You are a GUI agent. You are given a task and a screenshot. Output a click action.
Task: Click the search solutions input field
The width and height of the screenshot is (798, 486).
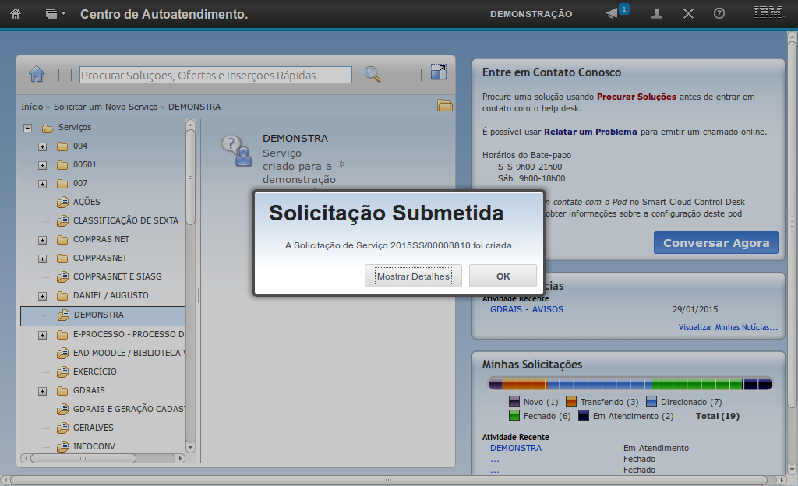click(216, 76)
